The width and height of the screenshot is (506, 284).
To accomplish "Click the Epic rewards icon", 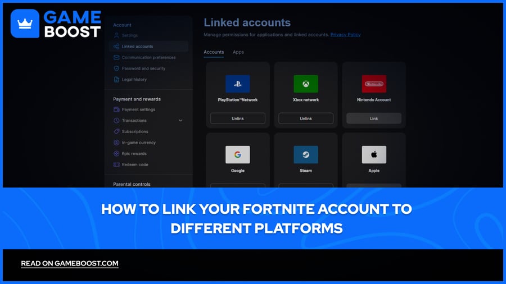I will coord(116,154).
